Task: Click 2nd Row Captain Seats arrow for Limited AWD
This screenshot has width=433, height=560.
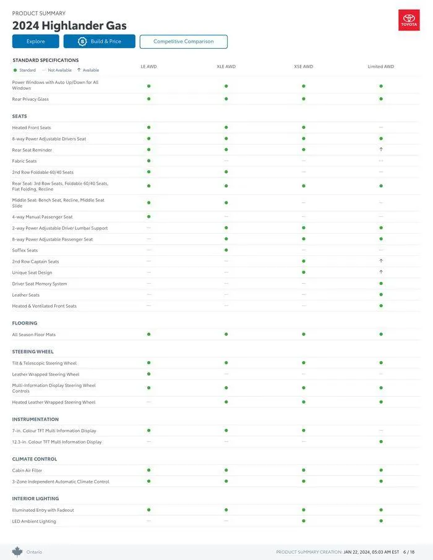Action: click(x=381, y=261)
